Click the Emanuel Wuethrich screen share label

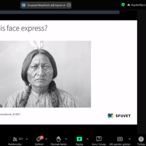46,5
